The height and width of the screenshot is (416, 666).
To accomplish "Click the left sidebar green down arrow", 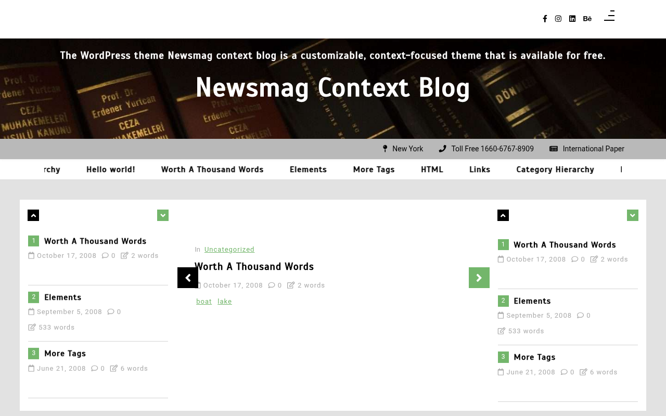I will click(x=163, y=215).
